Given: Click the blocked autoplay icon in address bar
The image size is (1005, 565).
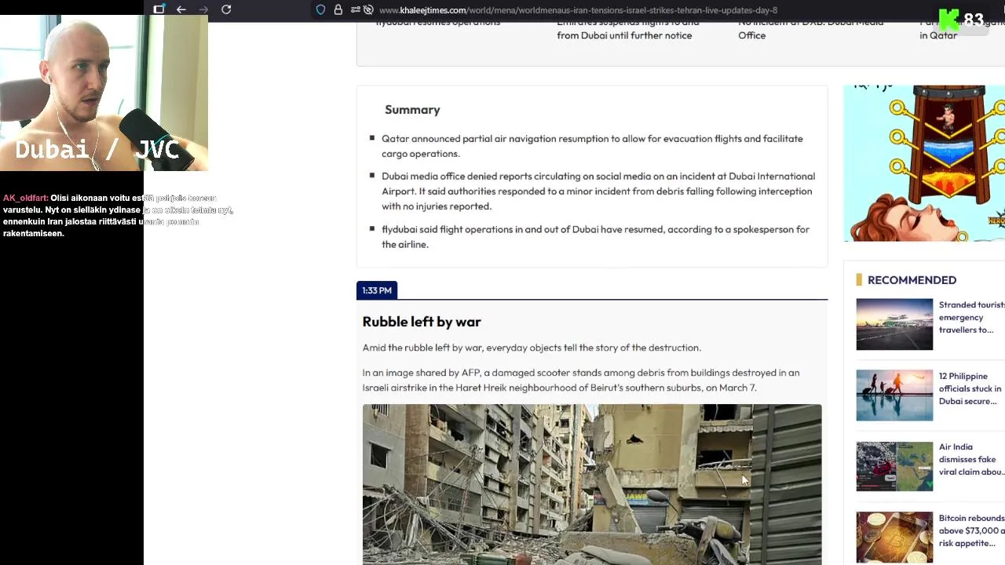Looking at the screenshot, I should coord(368,10).
